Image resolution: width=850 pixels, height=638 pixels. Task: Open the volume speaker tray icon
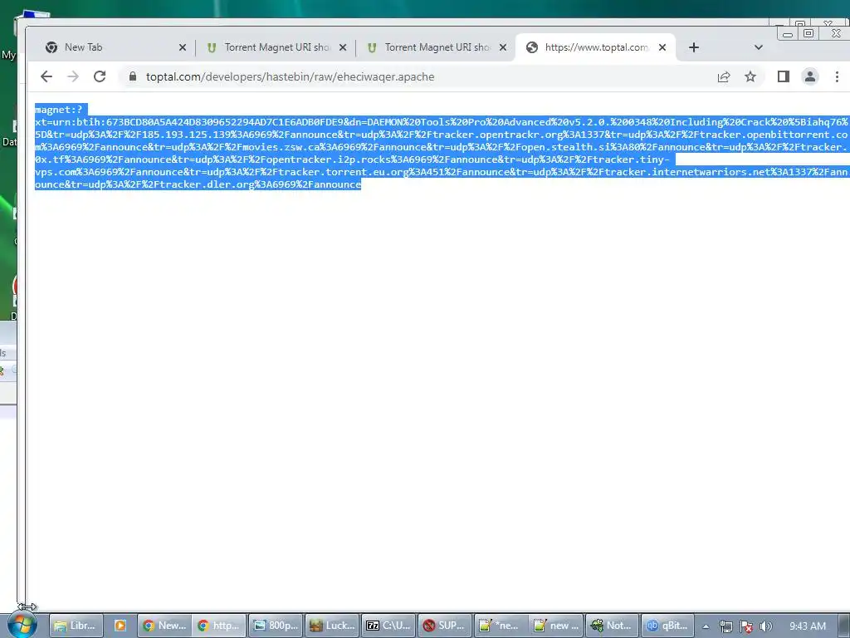point(765,626)
